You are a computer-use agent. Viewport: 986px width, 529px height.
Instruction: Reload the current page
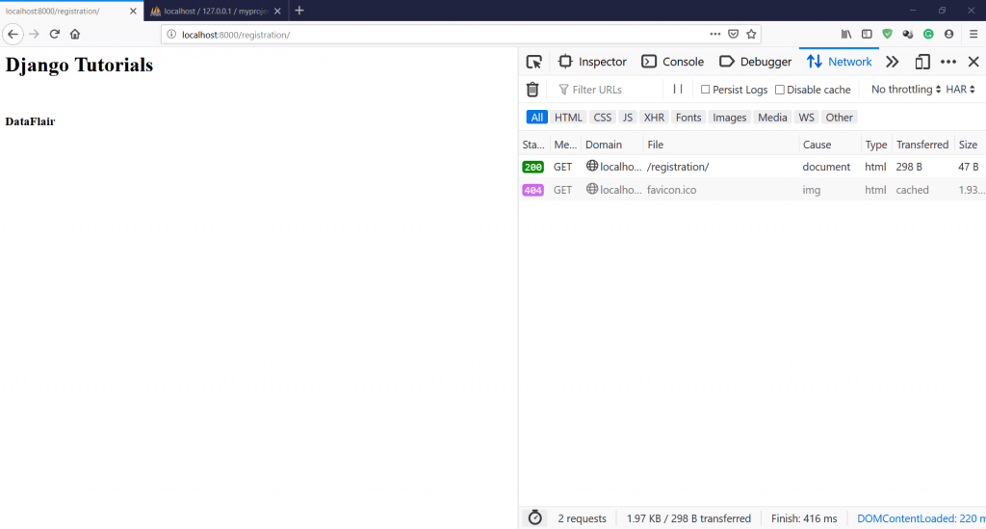(x=55, y=34)
